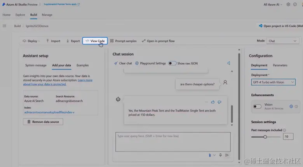Toggle the hamburger navigation menu
The image size is (303, 167).
(x=4, y=26)
